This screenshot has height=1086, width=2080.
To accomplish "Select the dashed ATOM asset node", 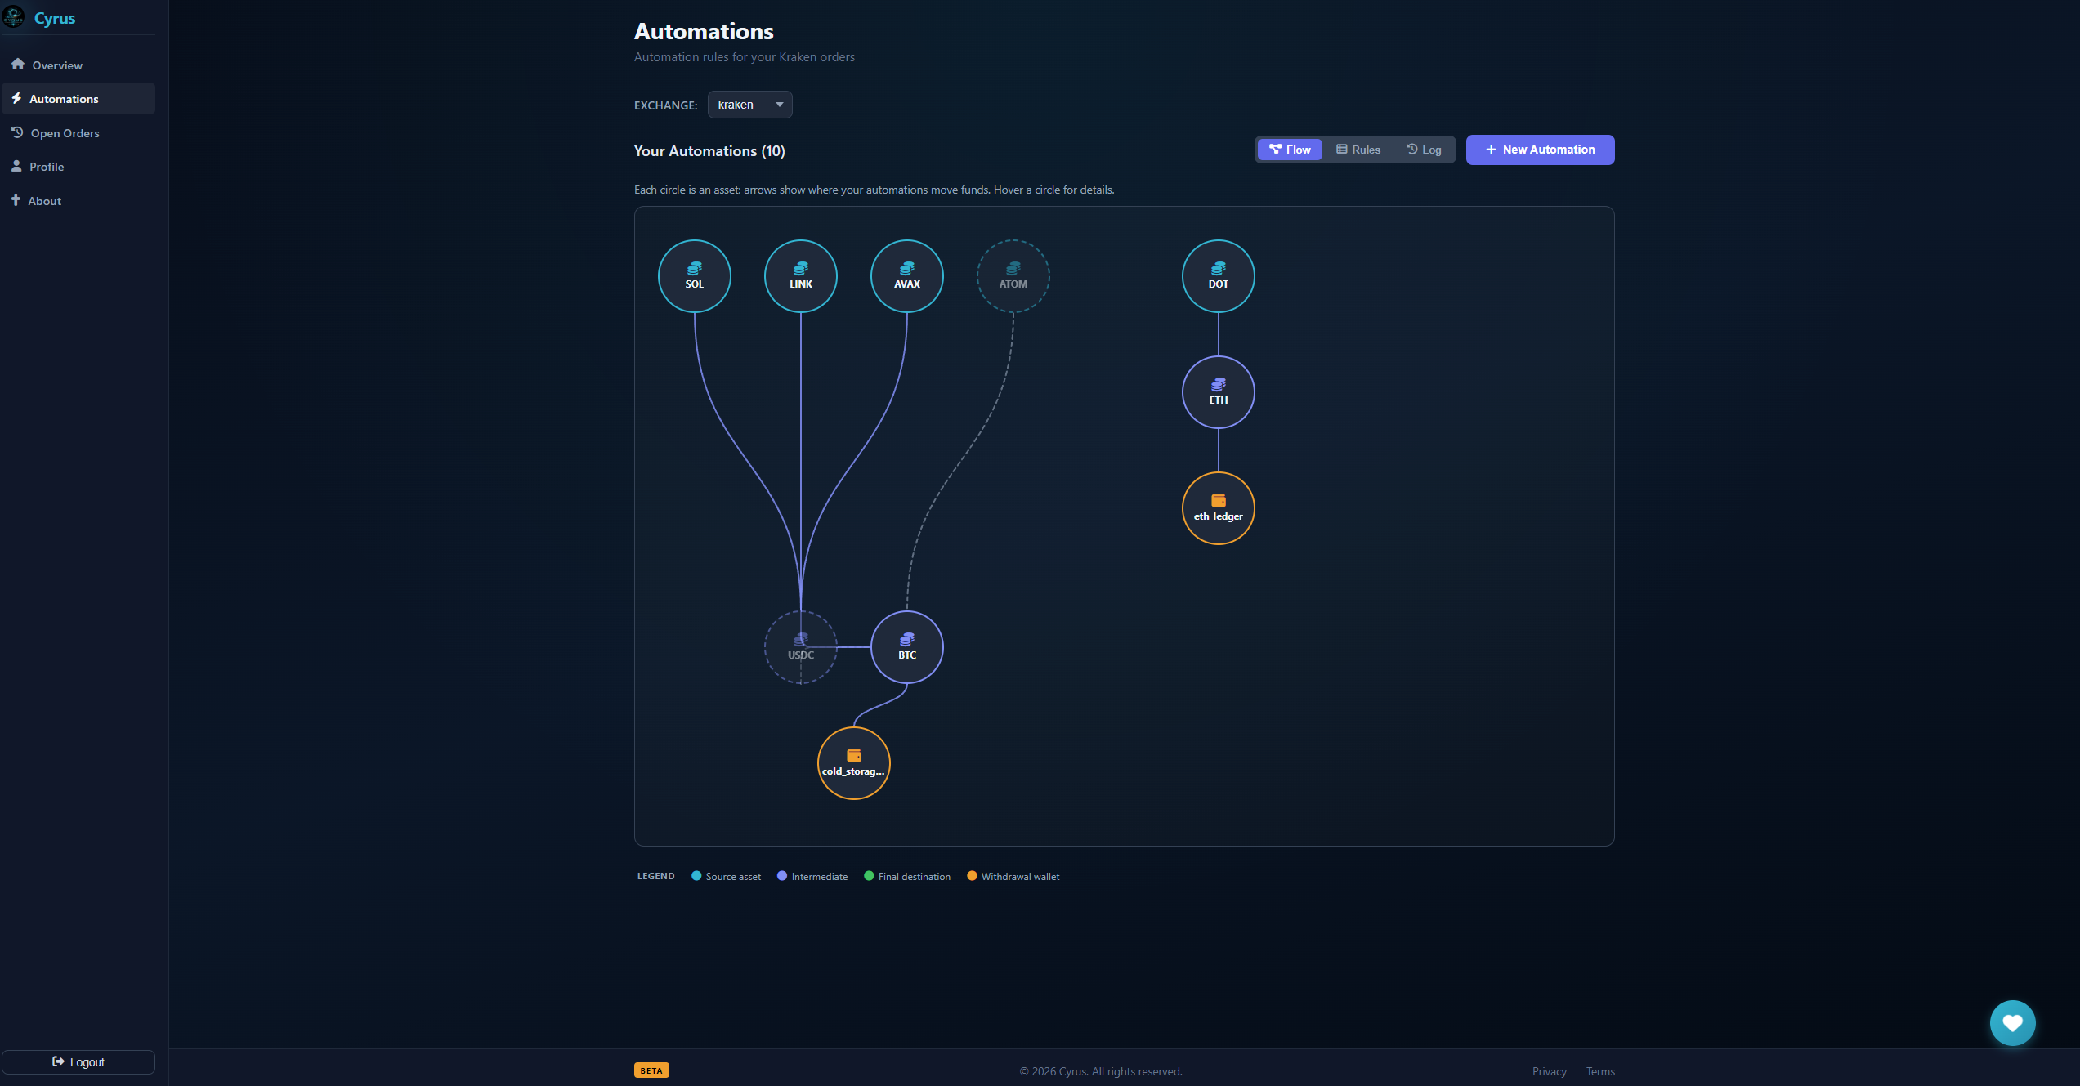I will click(x=1013, y=276).
